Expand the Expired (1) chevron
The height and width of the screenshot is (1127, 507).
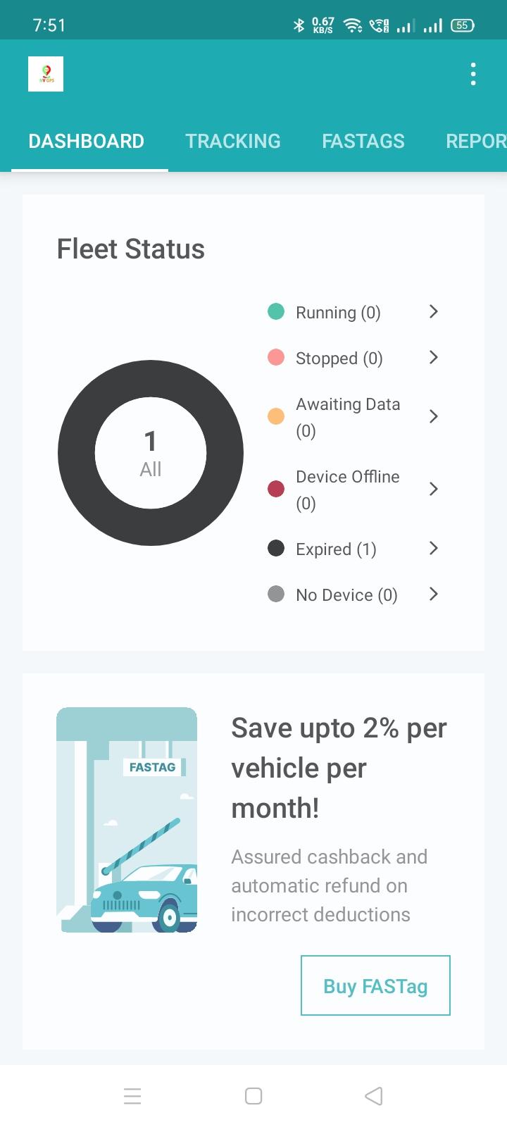click(x=434, y=548)
